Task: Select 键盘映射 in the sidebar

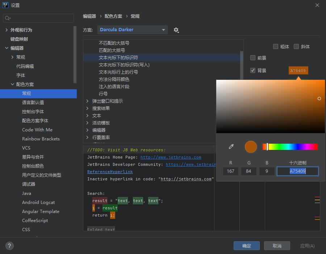Action: pyautogui.click(x=19, y=39)
